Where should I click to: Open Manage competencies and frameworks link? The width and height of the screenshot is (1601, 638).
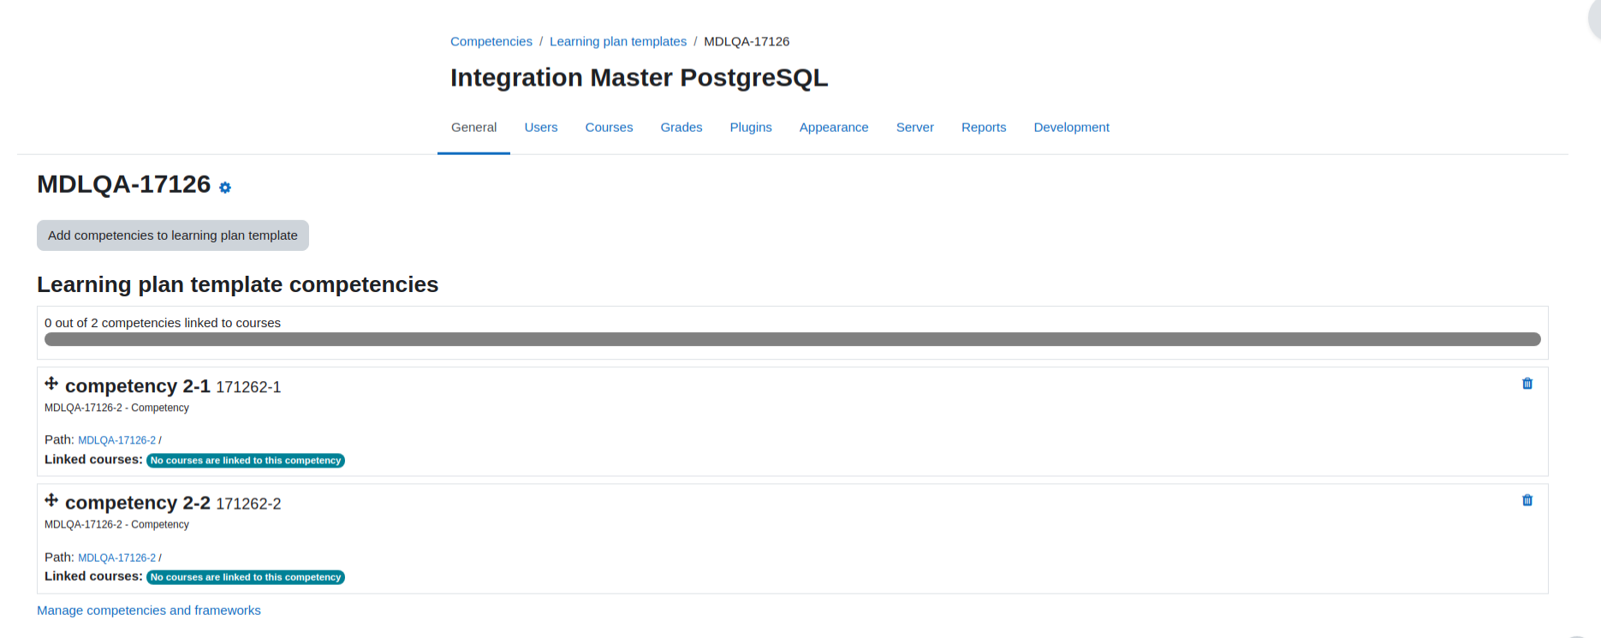point(149,611)
